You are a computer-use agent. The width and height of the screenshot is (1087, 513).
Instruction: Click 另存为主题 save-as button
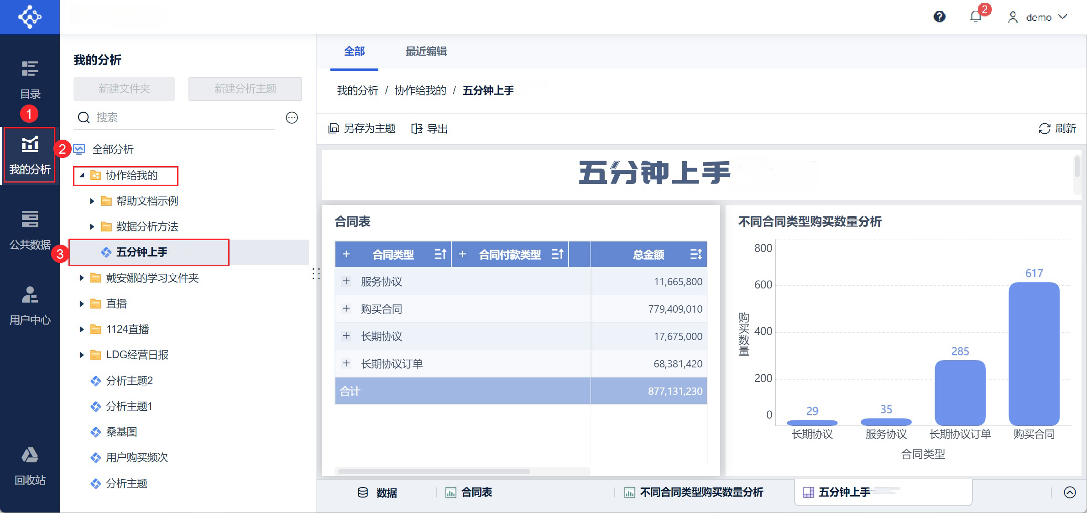[x=362, y=129]
